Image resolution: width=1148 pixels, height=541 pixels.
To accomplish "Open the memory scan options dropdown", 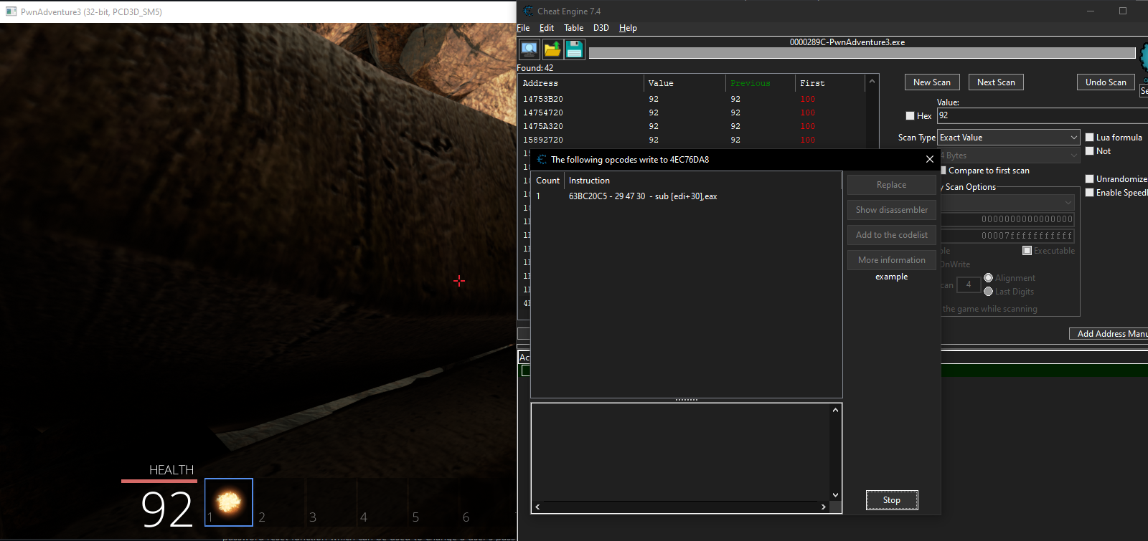I will (x=1008, y=203).
